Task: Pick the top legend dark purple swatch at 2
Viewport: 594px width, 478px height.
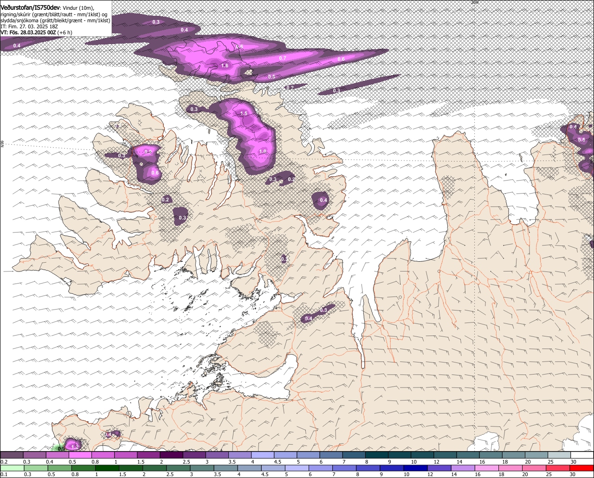Action: (x=171, y=455)
